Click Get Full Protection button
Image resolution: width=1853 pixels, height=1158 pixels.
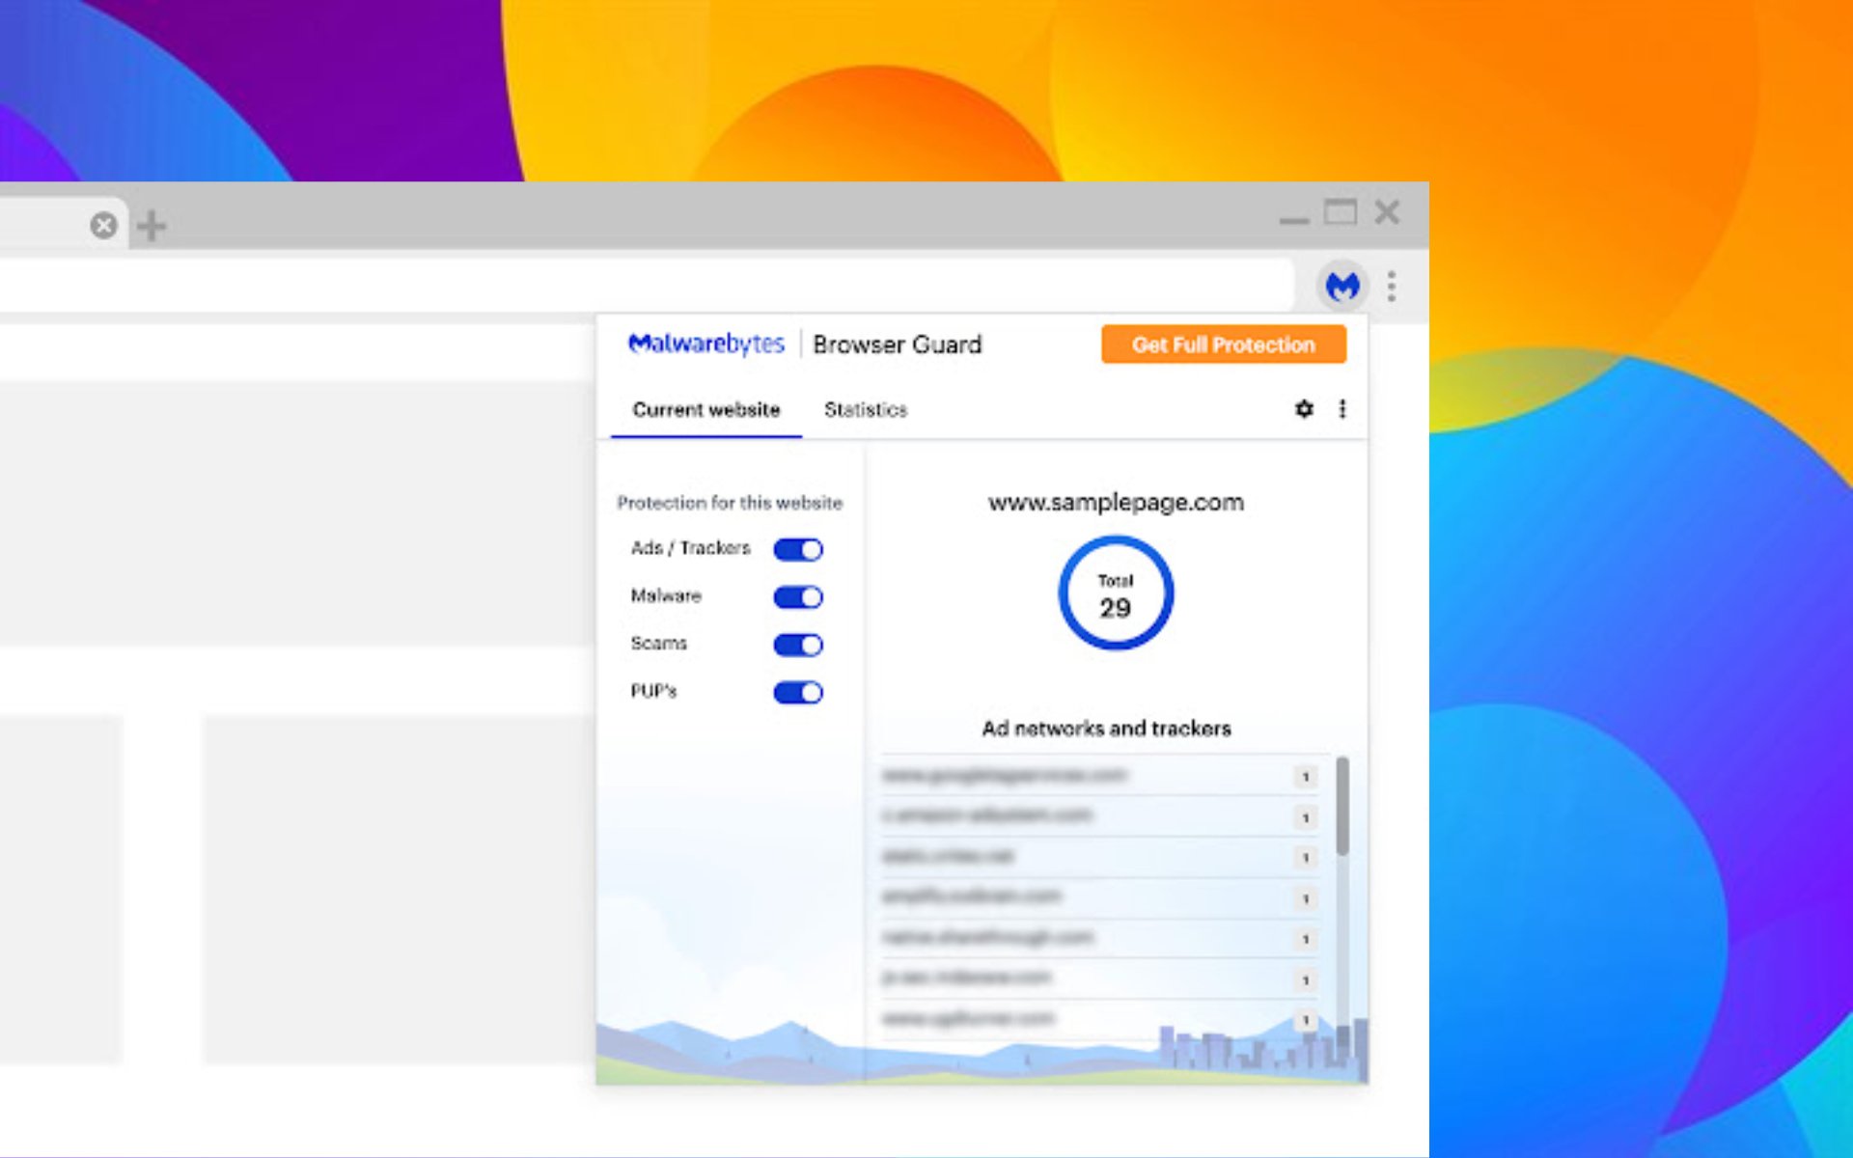(1224, 345)
